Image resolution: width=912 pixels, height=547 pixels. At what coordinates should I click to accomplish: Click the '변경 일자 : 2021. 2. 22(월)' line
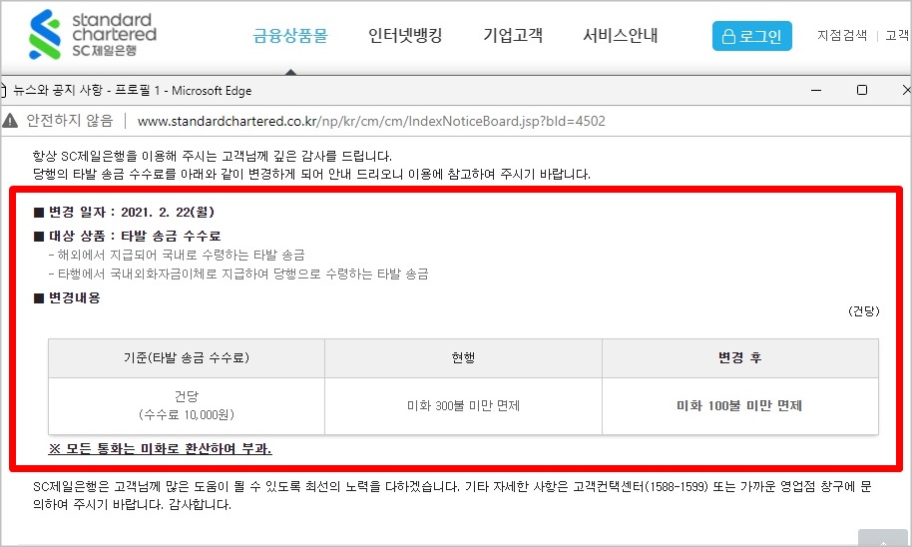pyautogui.click(x=124, y=213)
